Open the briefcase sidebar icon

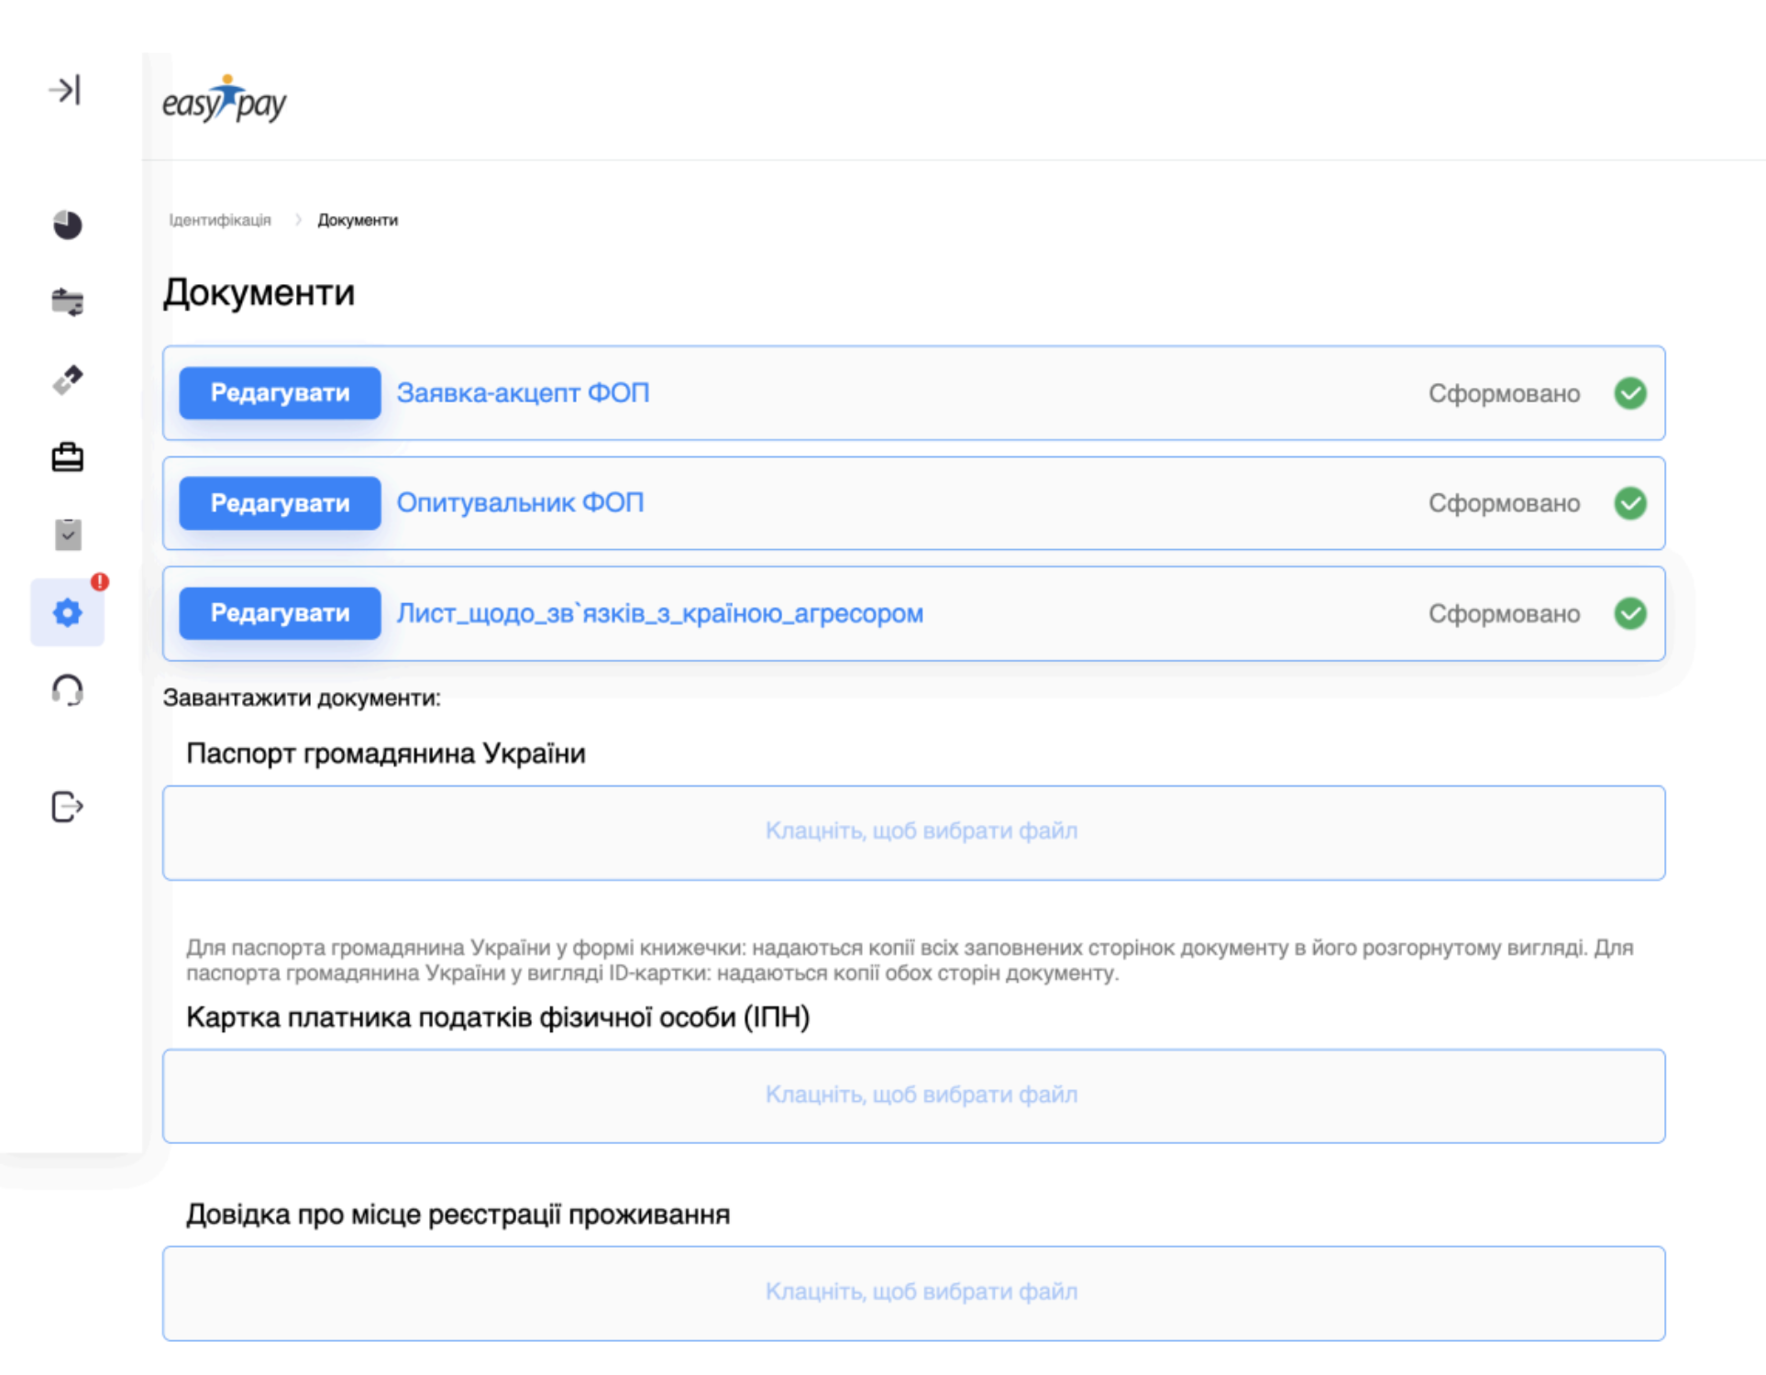(x=67, y=456)
